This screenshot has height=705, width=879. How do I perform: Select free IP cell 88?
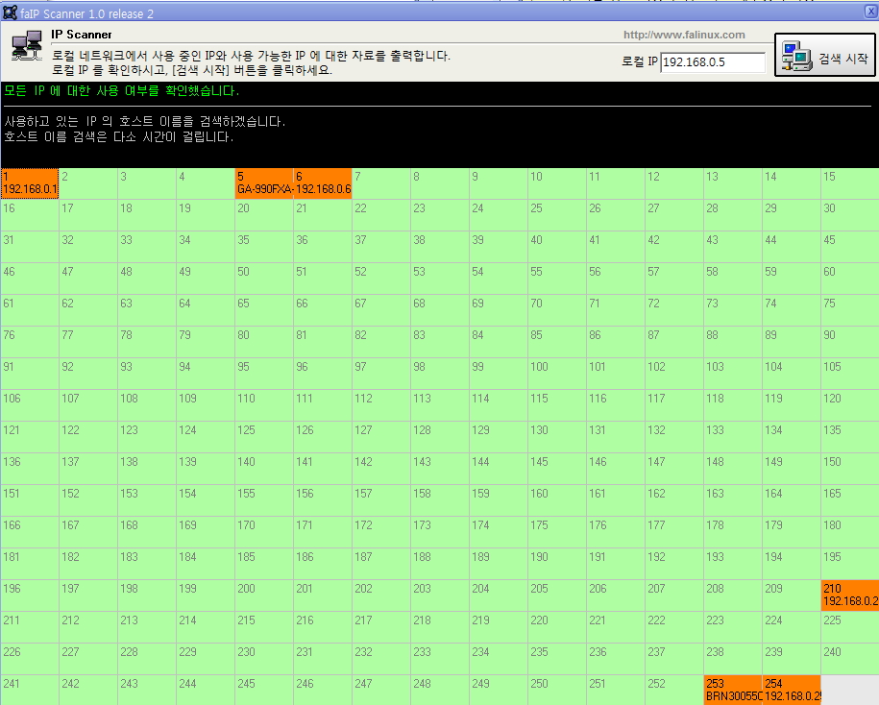733,342
